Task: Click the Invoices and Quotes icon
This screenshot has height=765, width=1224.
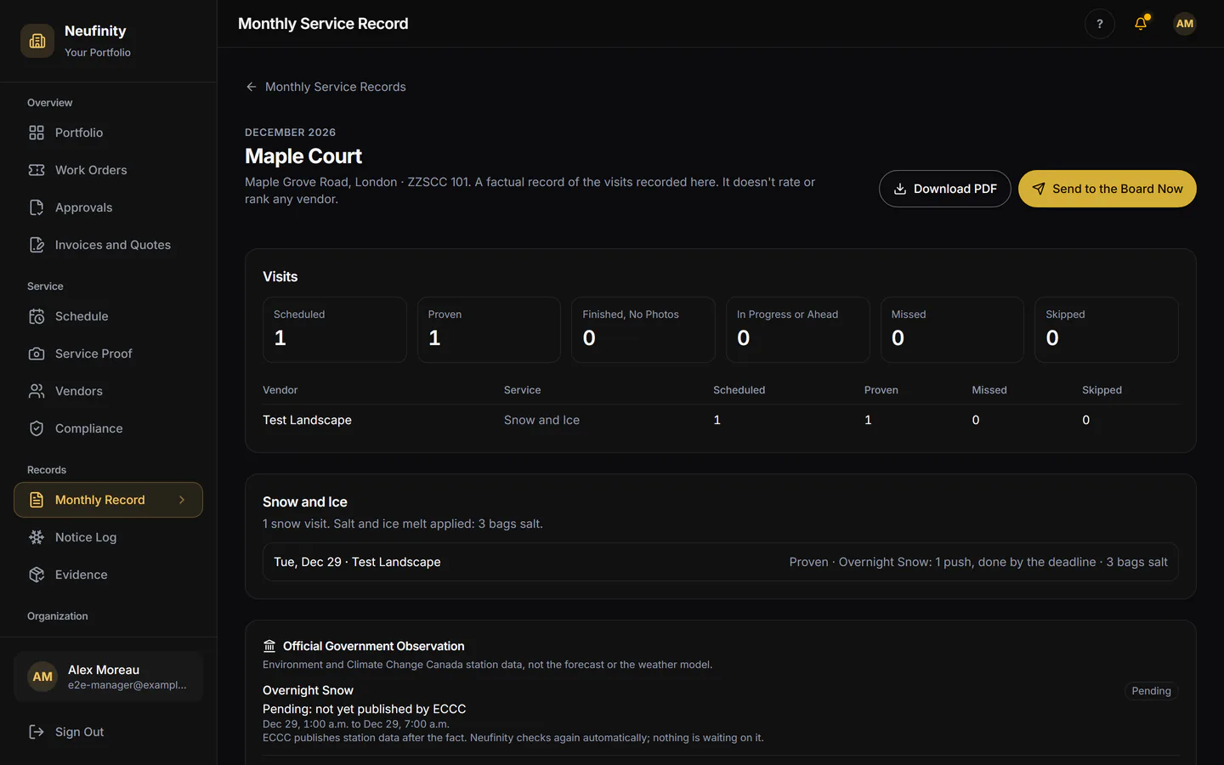Action: (37, 245)
